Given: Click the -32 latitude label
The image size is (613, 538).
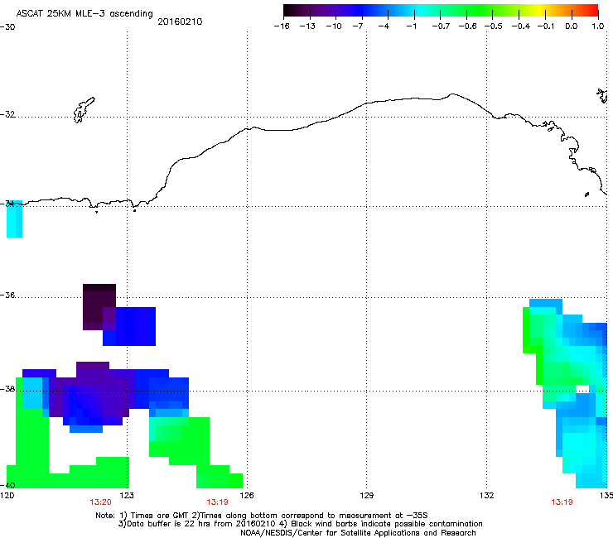Looking at the screenshot, I should [7, 114].
